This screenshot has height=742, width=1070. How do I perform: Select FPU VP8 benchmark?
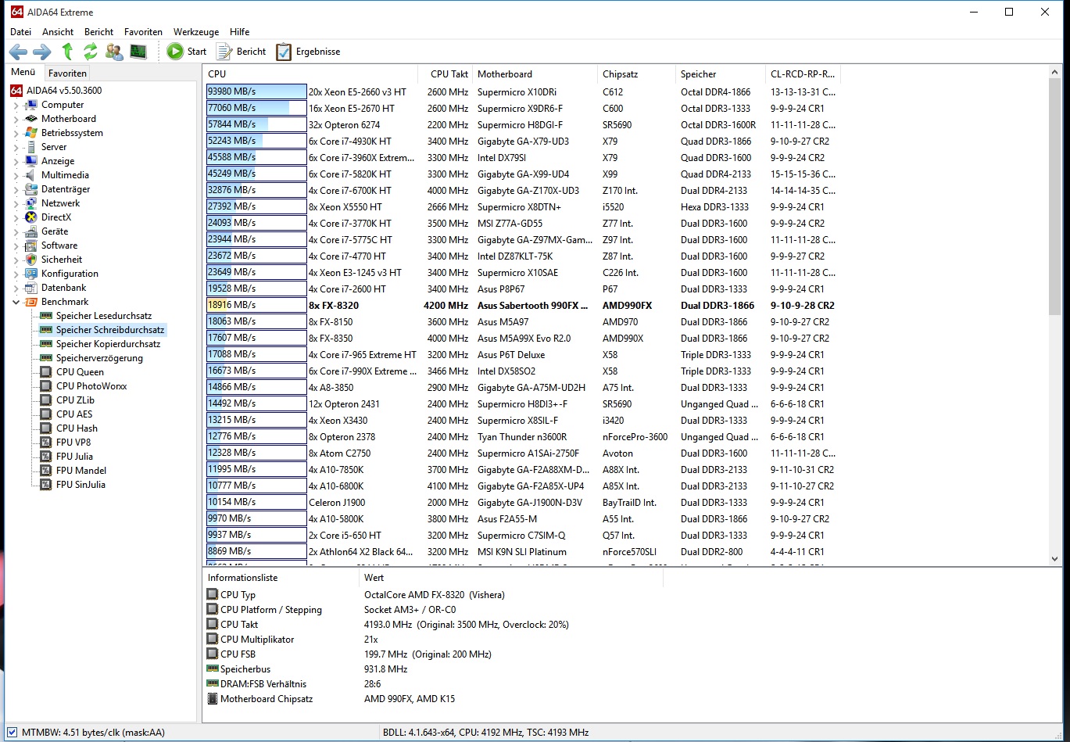tap(73, 443)
